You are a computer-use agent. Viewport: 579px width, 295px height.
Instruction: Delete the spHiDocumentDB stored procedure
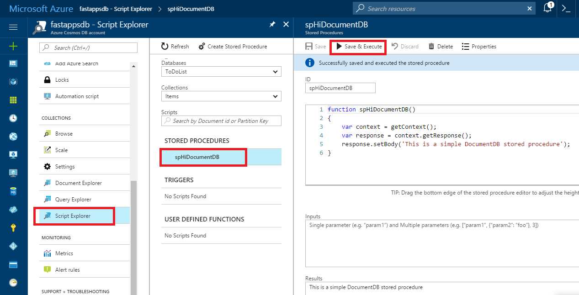pos(440,46)
